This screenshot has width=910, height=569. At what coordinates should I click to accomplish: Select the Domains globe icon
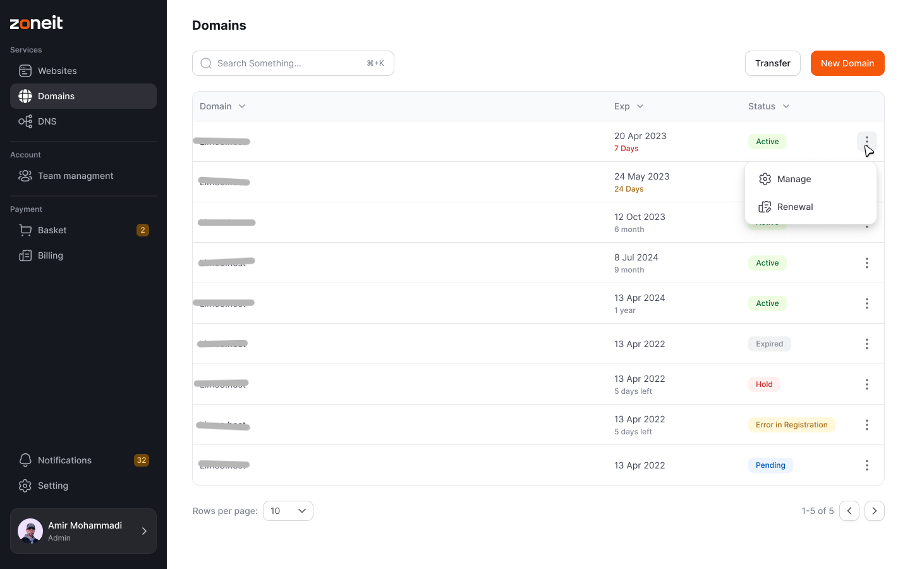(x=25, y=96)
